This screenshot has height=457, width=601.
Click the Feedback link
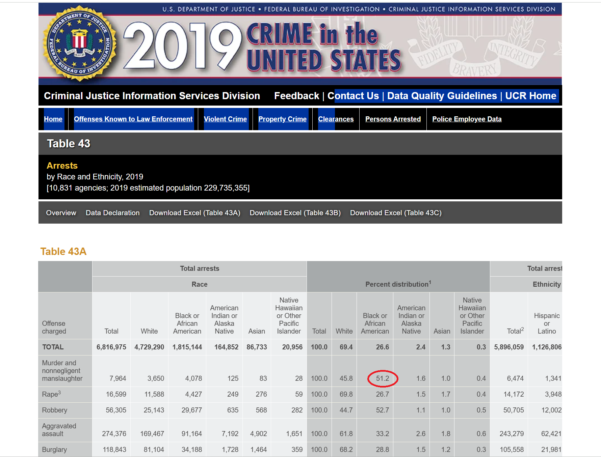[296, 96]
